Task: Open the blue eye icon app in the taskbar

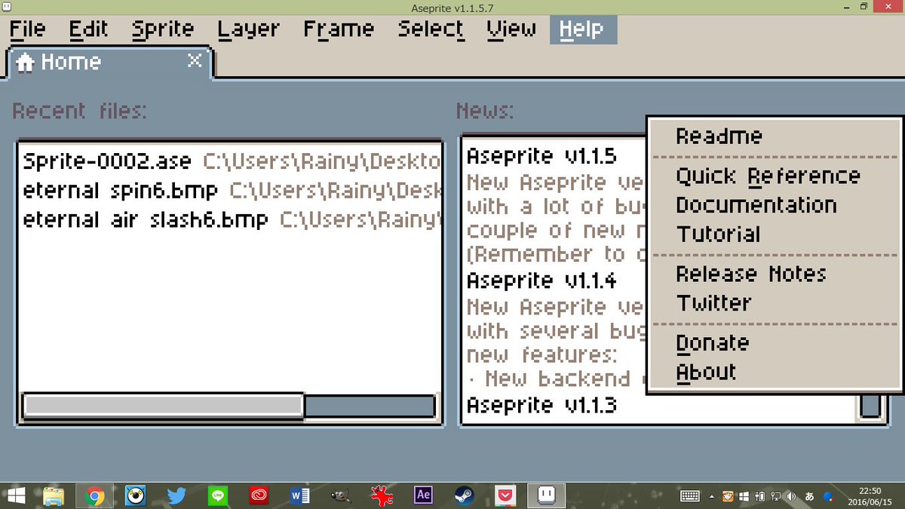Action: (136, 495)
